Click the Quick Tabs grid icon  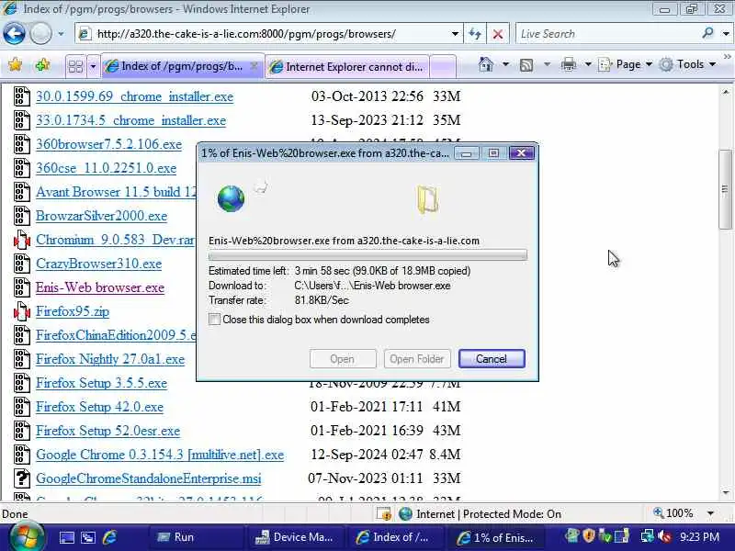(75, 66)
